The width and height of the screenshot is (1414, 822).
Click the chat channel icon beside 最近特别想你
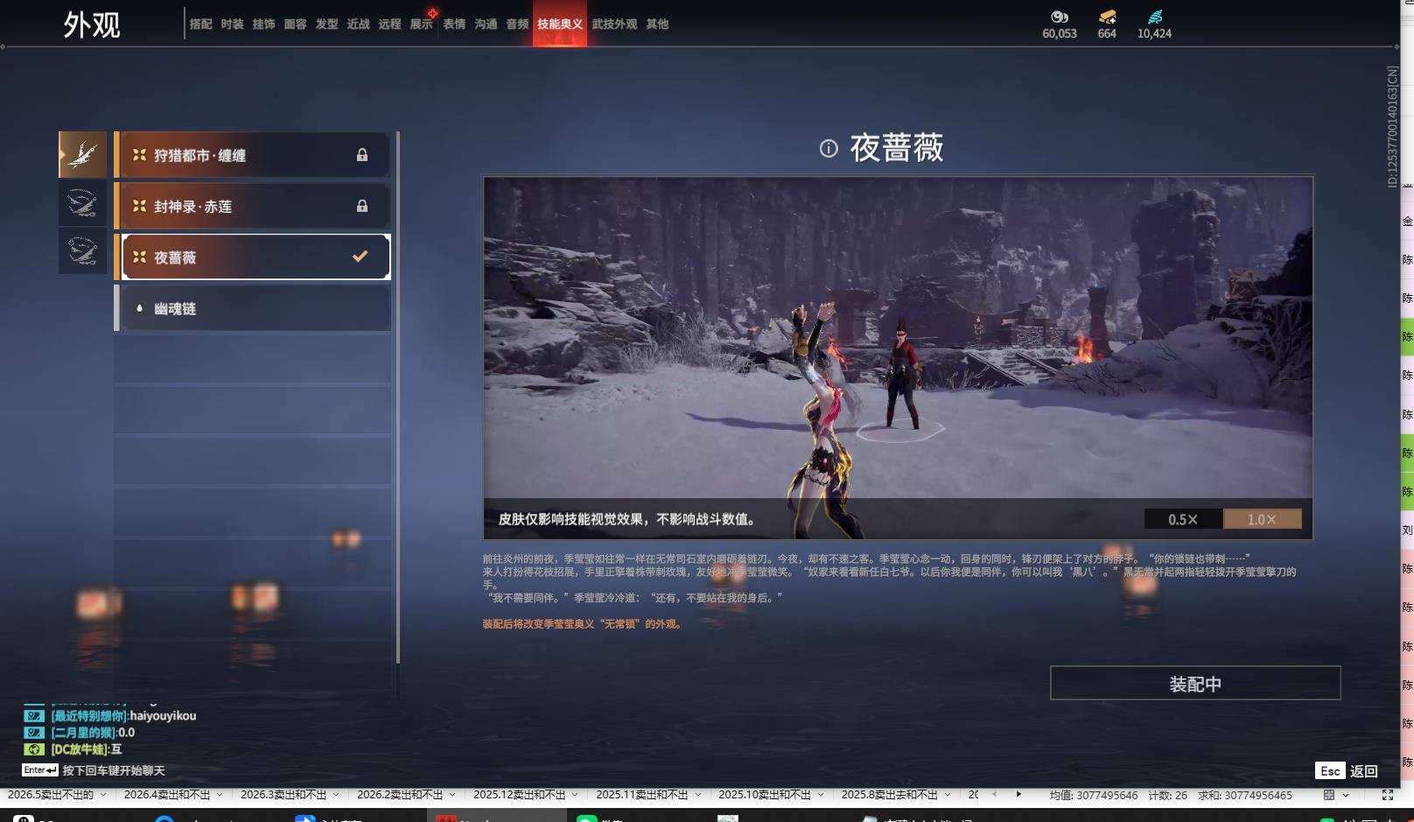click(x=34, y=715)
